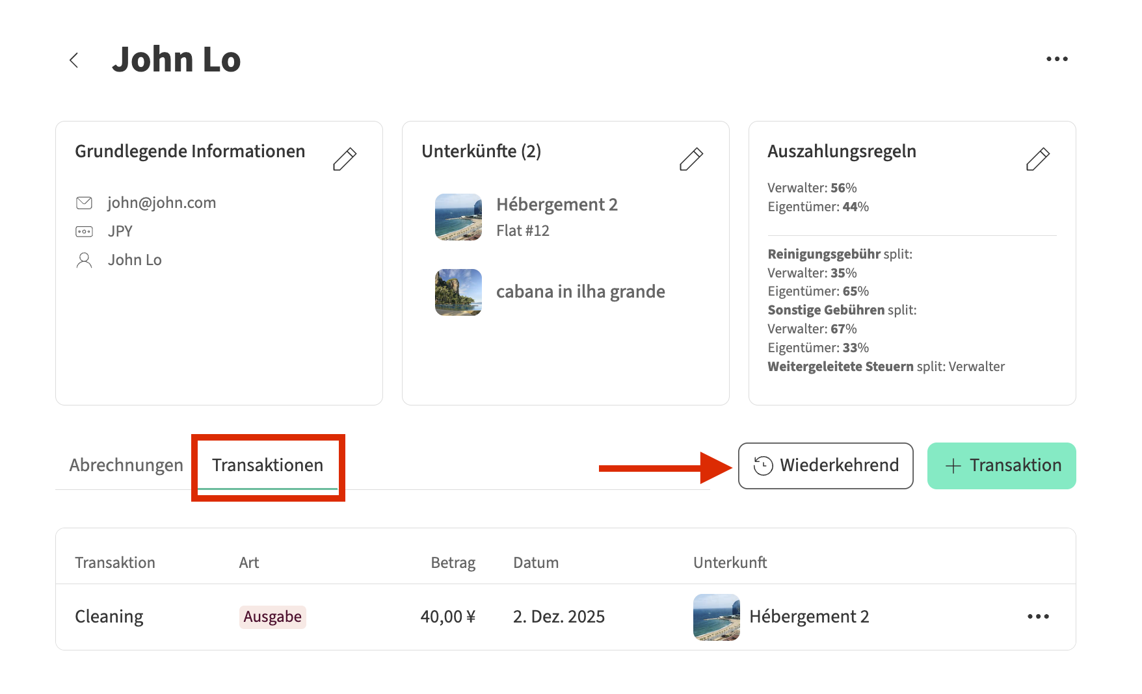Select the Cleaning transaction name
The height and width of the screenshot is (694, 1142).
tap(109, 617)
